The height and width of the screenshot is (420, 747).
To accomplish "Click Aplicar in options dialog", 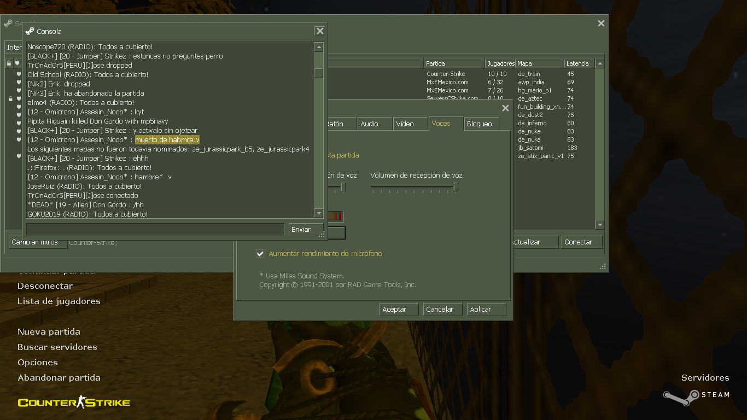I will click(x=487, y=310).
